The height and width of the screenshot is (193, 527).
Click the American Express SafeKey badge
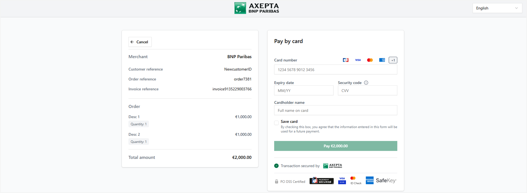(381, 180)
